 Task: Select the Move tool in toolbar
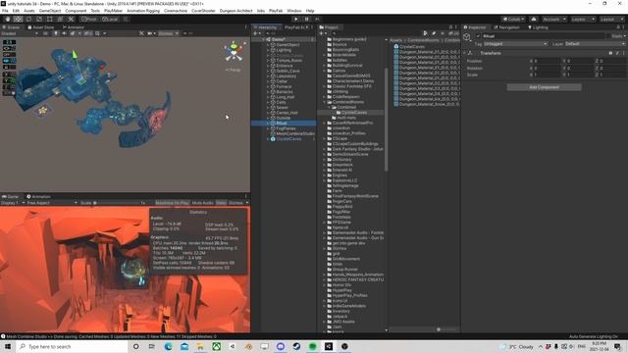tap(18, 20)
